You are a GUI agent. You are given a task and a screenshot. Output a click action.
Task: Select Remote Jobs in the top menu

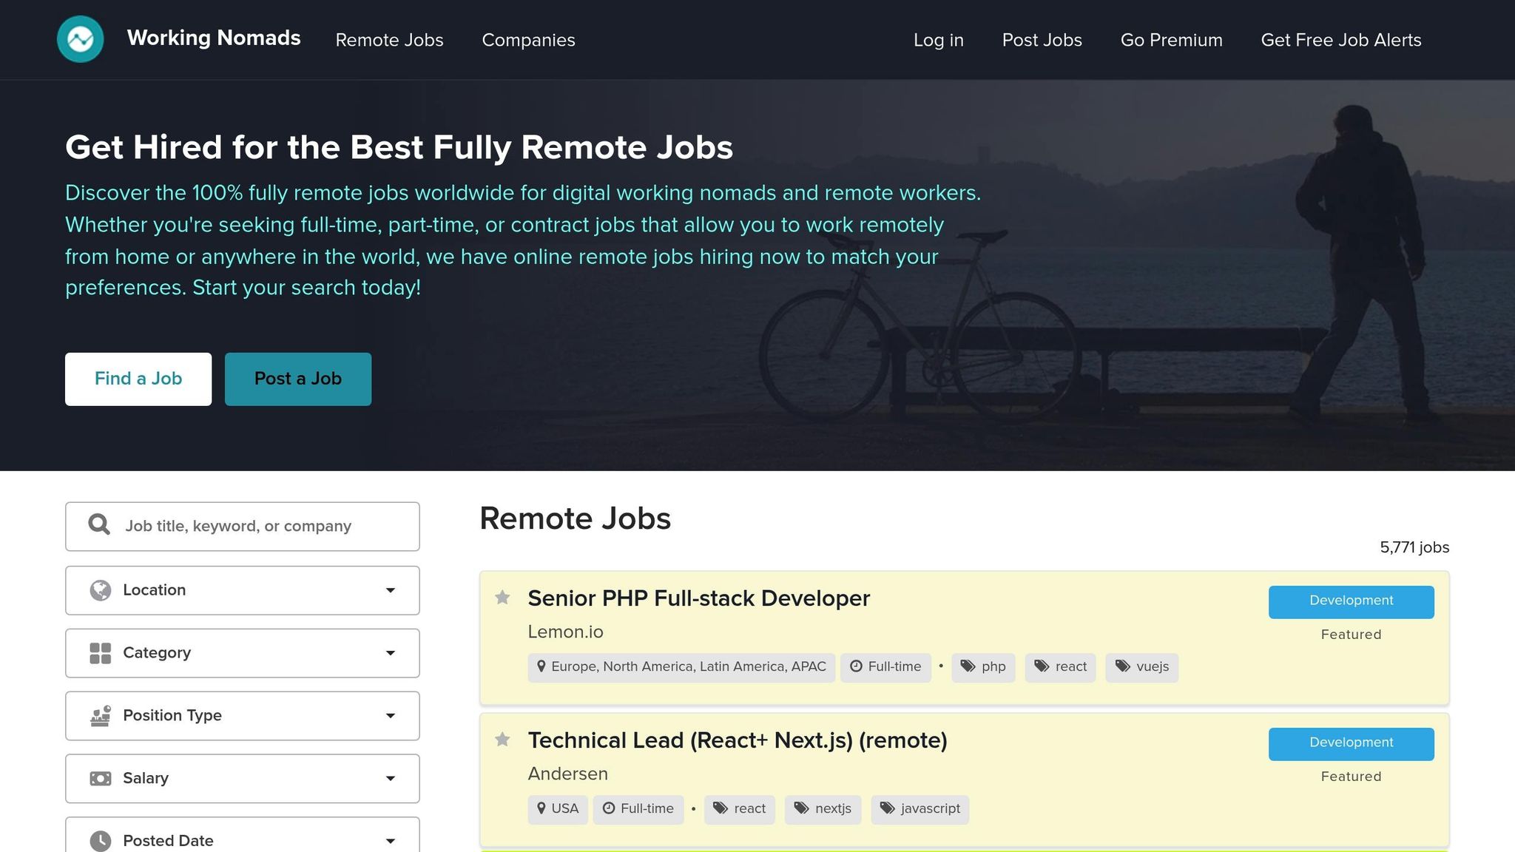389,40
